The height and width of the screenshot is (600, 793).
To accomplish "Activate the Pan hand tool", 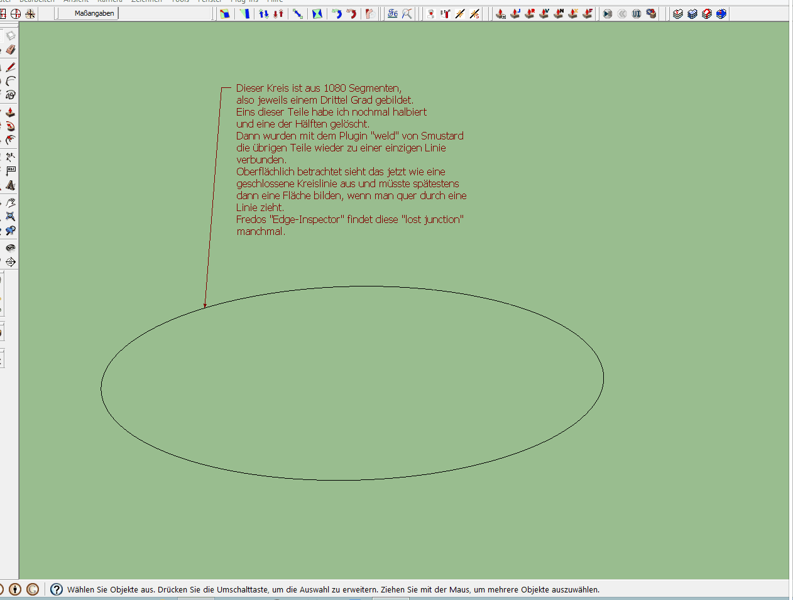I will tap(11, 202).
